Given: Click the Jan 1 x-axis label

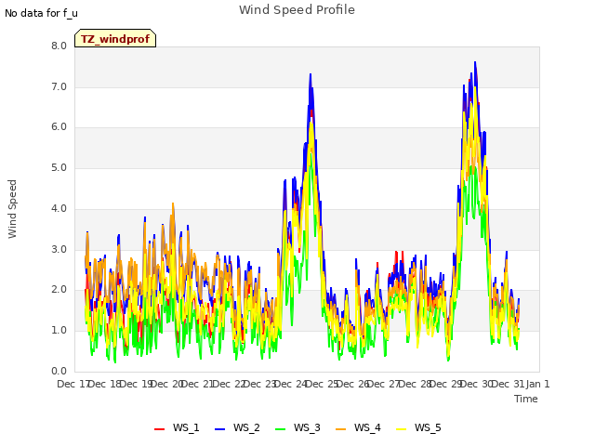Looking at the screenshot, I should click(x=538, y=384).
